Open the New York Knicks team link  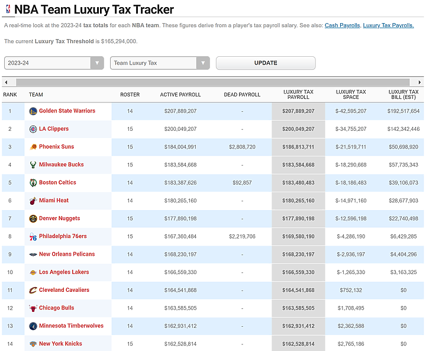click(60, 344)
